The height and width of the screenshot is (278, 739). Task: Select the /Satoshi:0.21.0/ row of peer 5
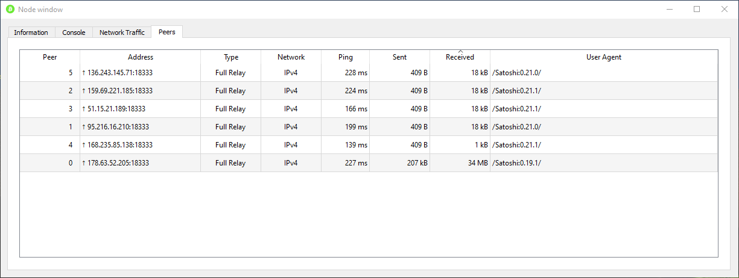[516, 73]
